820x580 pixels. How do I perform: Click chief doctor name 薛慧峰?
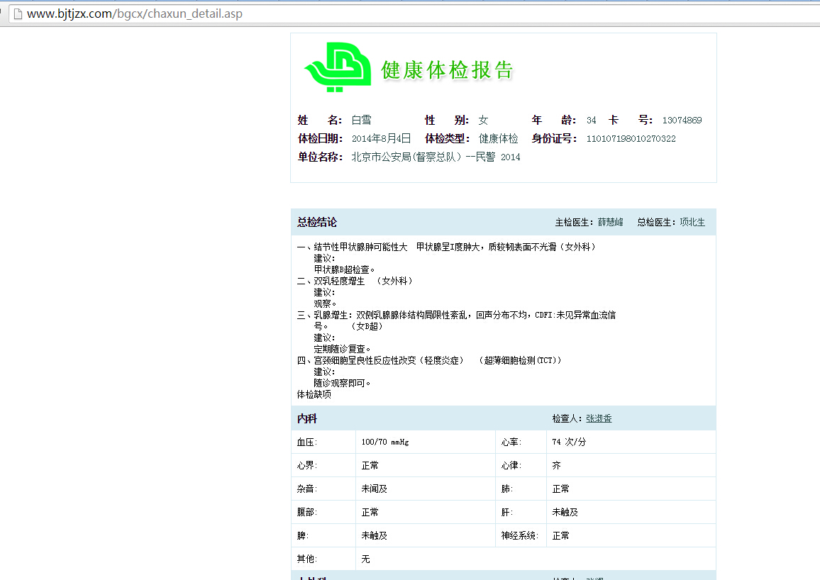coord(611,222)
